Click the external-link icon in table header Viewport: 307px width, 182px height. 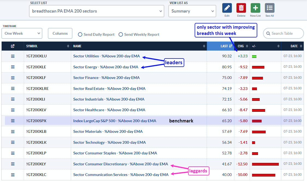pyautogui.click(x=13, y=46)
